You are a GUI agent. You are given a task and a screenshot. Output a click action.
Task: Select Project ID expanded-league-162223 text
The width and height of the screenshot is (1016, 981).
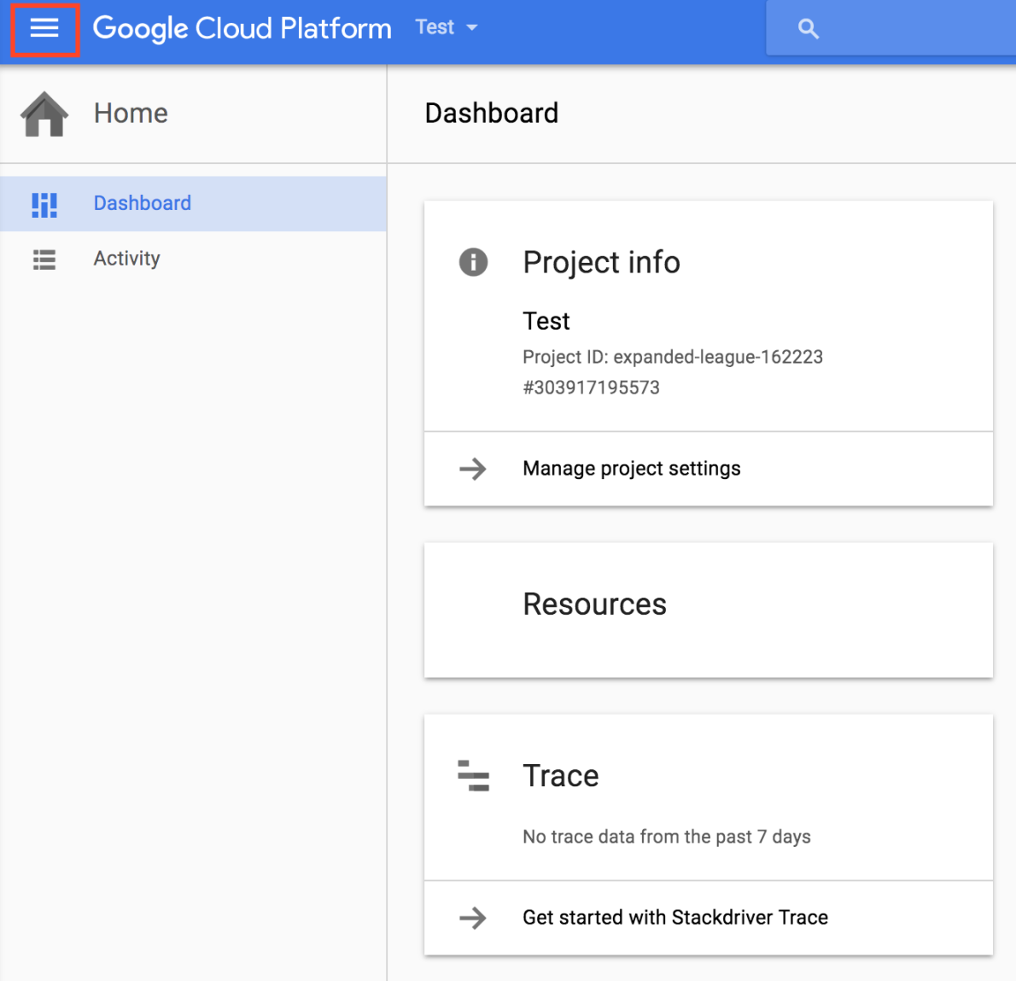click(x=673, y=357)
